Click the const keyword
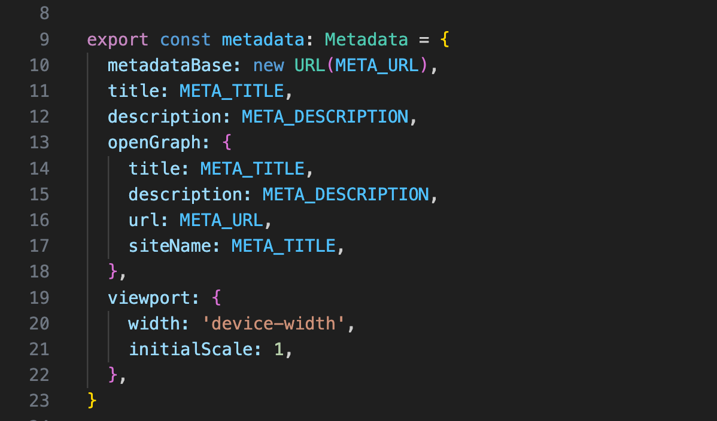This screenshot has height=421, width=717. [185, 40]
